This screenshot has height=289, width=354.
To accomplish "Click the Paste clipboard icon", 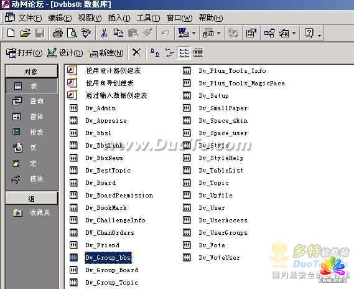I will [133, 33].
